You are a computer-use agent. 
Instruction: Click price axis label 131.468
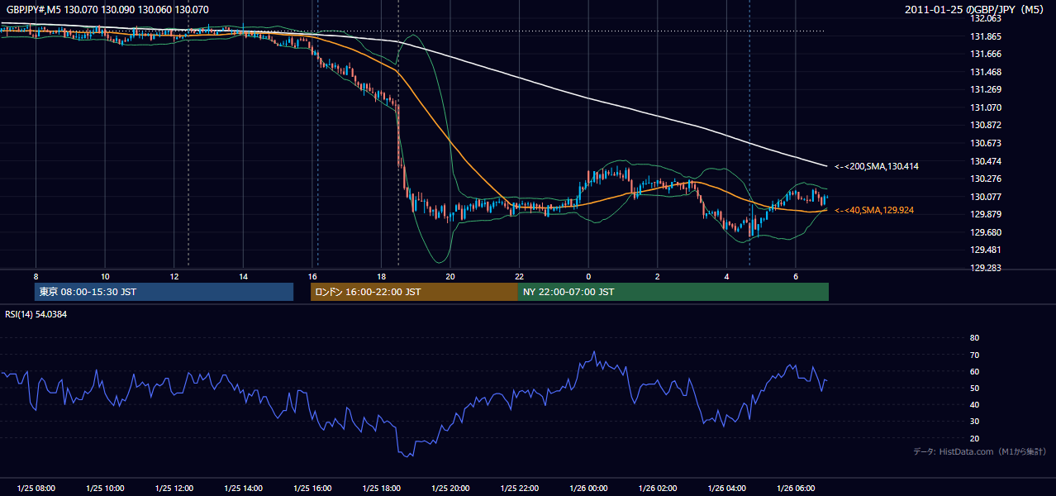coord(986,72)
